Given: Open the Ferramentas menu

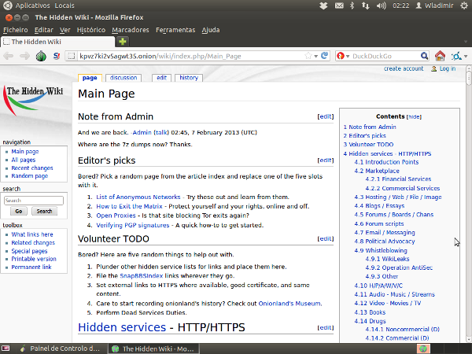Looking at the screenshot, I should (x=175, y=30).
